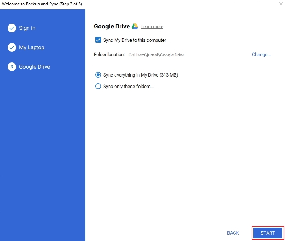The height and width of the screenshot is (241, 285).
Task: Select the Google Drive step in sidebar
Action: [x=35, y=67]
